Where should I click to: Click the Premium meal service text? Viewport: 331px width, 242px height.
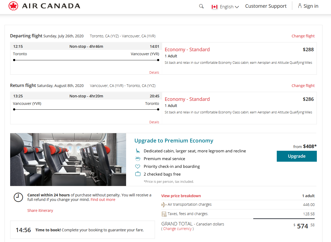click(164, 159)
